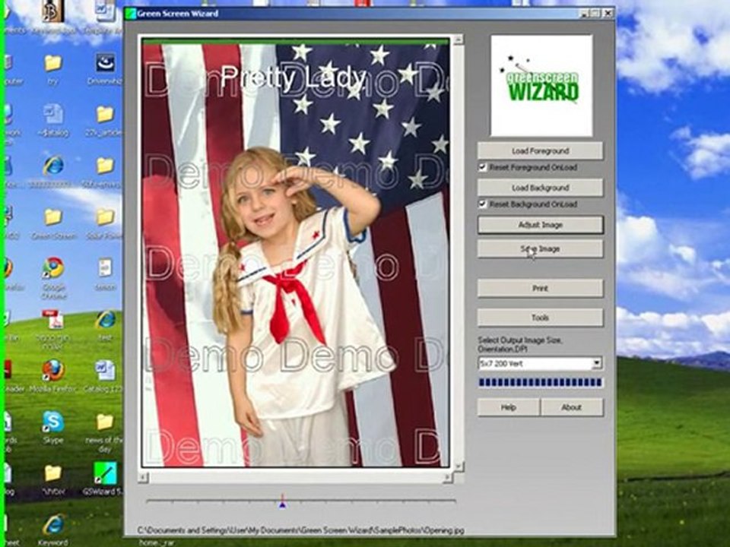Click the Green Screen Wizard logo image
Screen dimensions: 730x547
click(x=541, y=86)
